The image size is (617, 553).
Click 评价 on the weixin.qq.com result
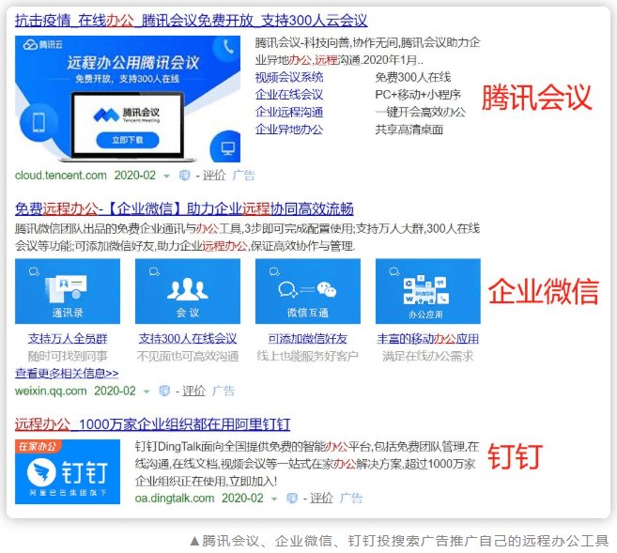pos(193,391)
